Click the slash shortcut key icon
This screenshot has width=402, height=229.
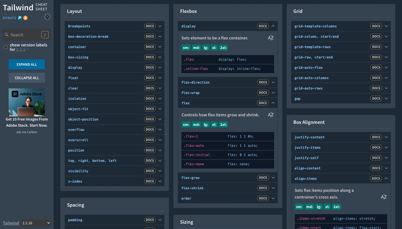coord(45,35)
